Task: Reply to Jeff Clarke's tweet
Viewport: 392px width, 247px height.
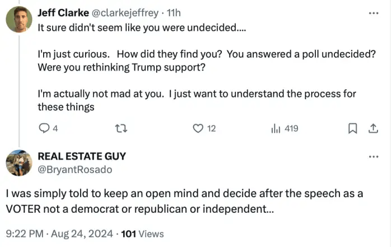Action: pos(44,129)
